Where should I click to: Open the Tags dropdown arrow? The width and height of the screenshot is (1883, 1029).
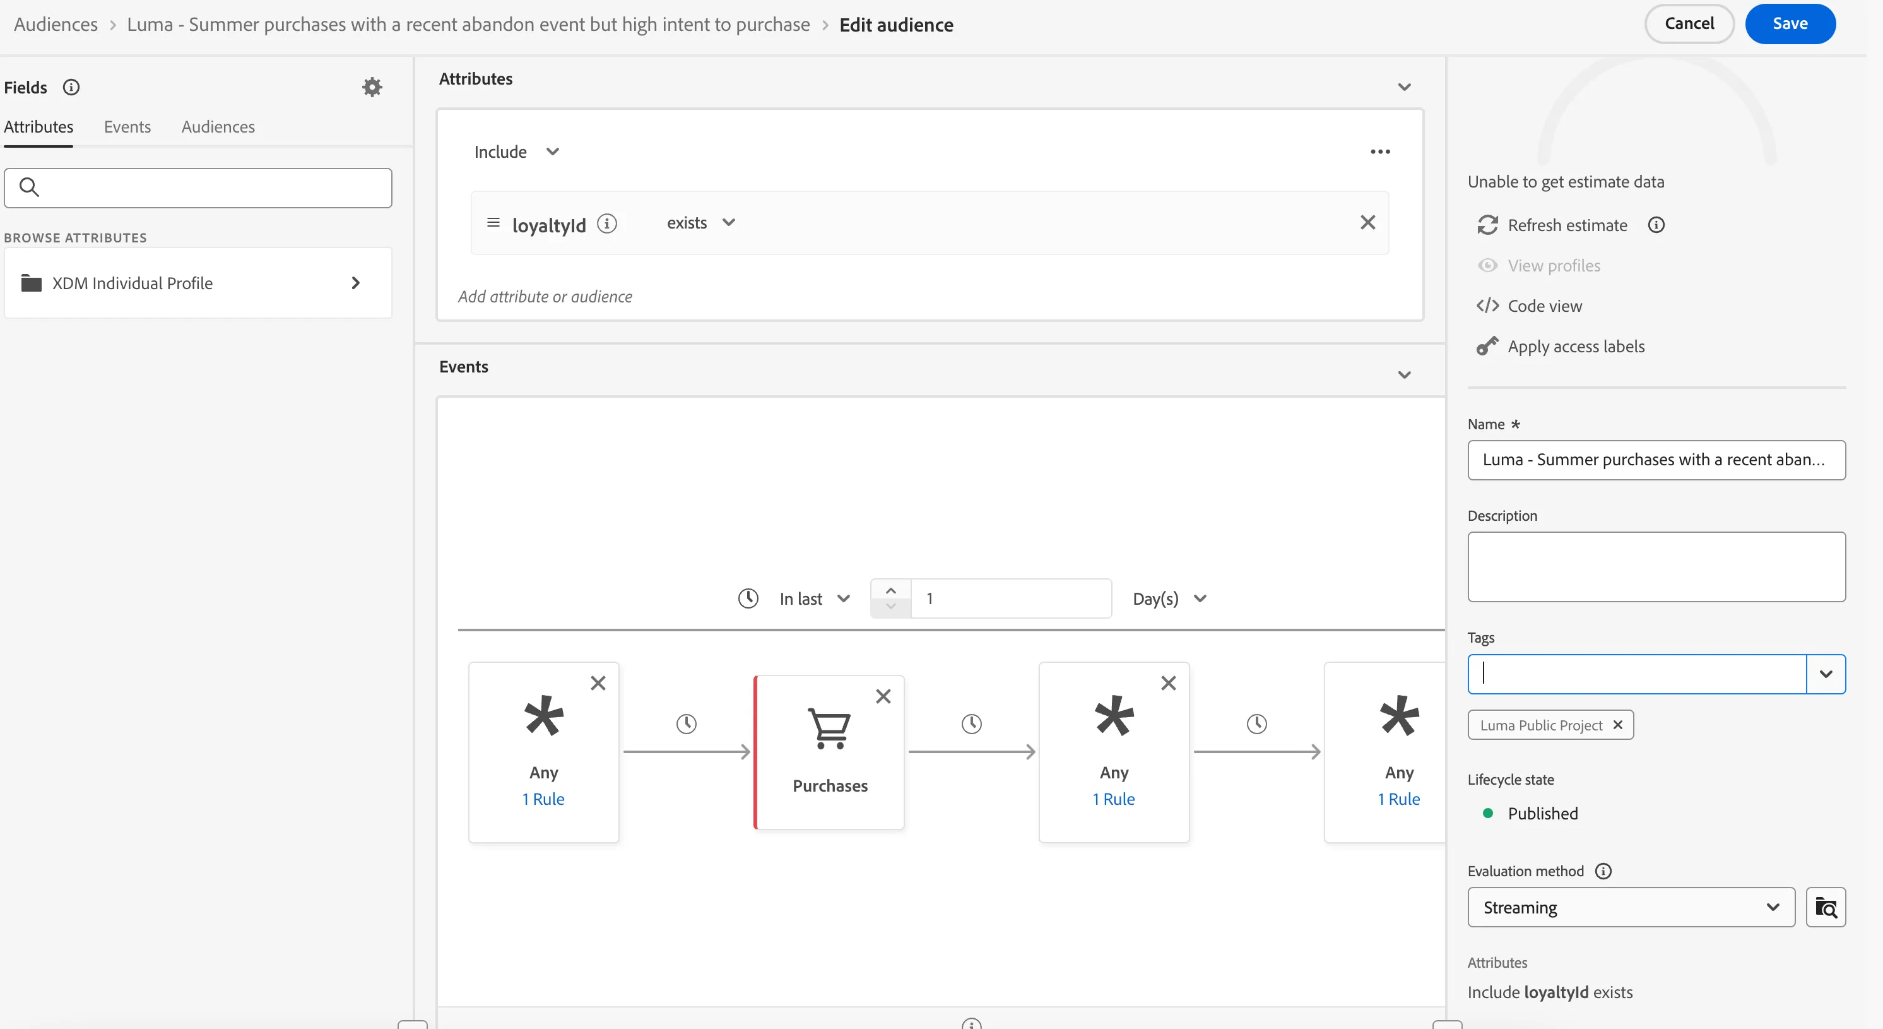tap(1825, 674)
